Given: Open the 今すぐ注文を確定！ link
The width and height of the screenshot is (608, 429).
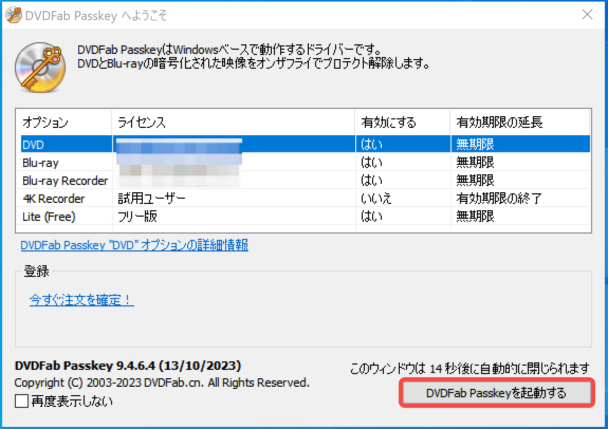Looking at the screenshot, I should tap(81, 300).
